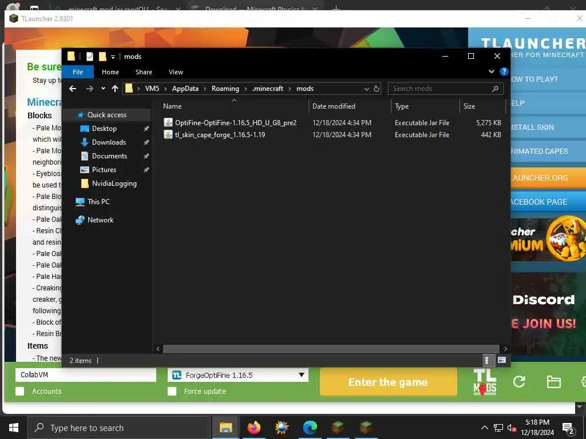The height and width of the screenshot is (439, 586).
Task: Open Windows Start menu
Action: [x=14, y=428]
